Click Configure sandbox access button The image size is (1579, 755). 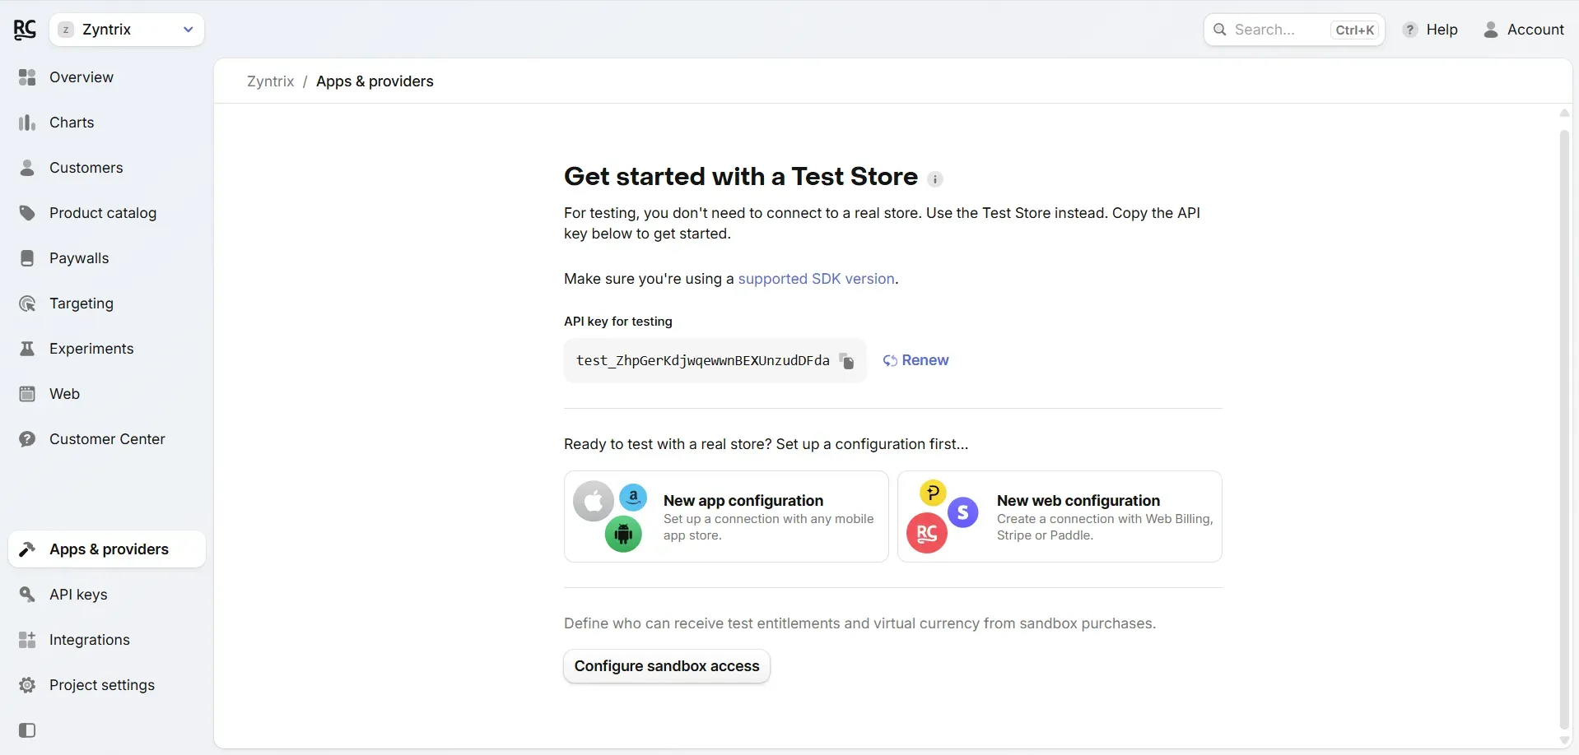click(666, 666)
